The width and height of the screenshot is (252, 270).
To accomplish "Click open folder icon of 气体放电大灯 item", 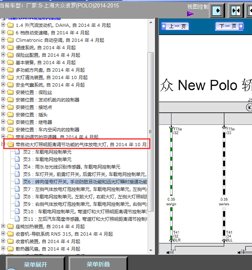I will point(10,144).
